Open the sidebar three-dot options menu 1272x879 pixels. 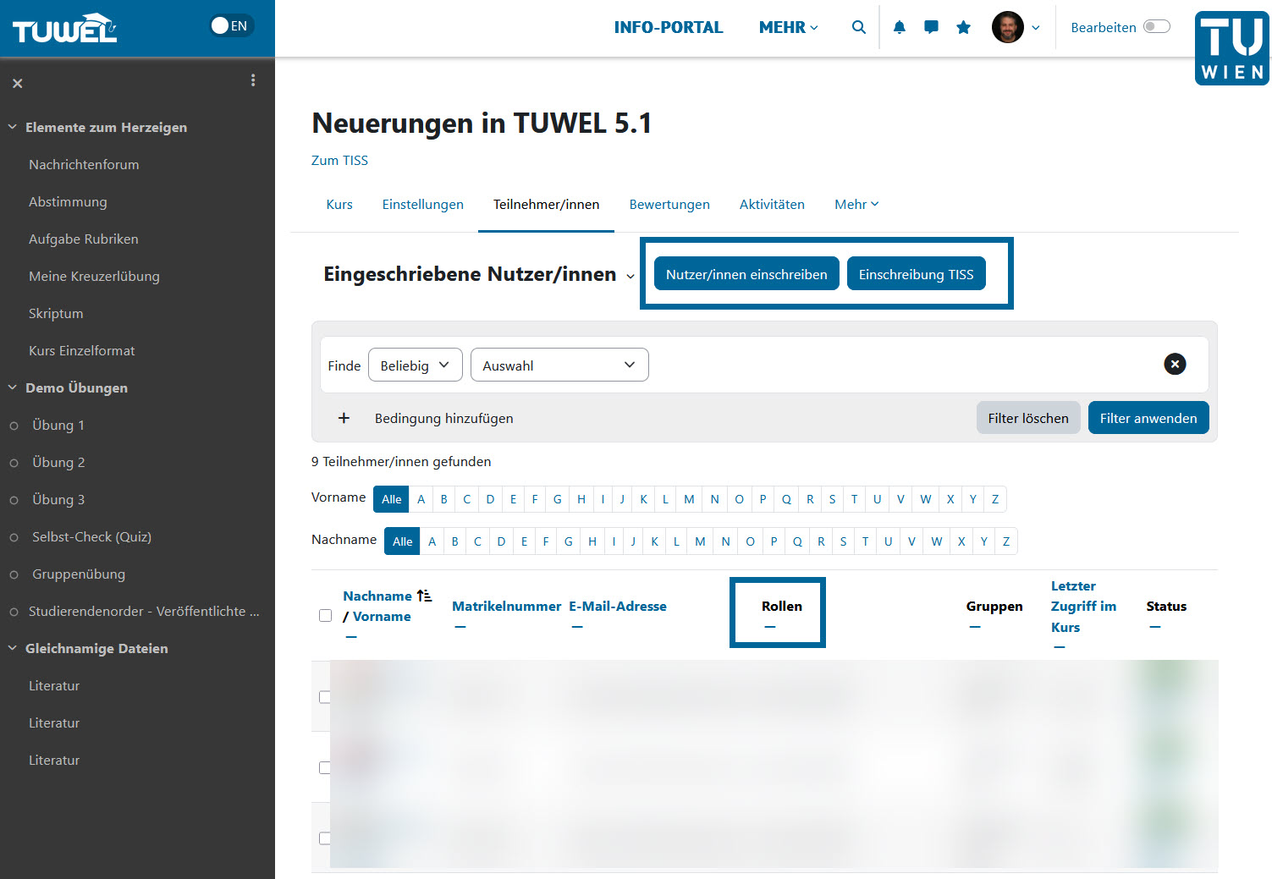pyautogui.click(x=253, y=80)
